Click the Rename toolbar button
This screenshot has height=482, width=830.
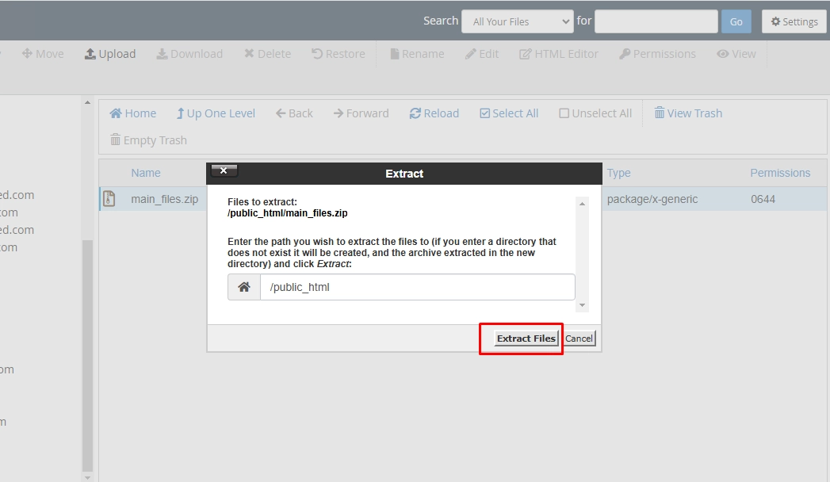tap(417, 54)
